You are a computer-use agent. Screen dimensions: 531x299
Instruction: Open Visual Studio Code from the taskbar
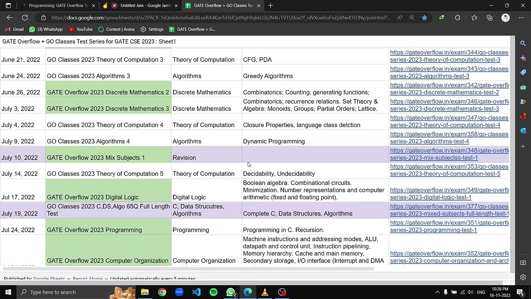pyautogui.click(x=196, y=292)
